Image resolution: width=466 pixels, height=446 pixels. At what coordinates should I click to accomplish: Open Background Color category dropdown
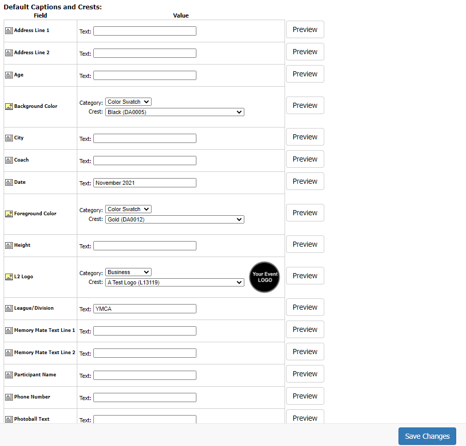click(128, 102)
